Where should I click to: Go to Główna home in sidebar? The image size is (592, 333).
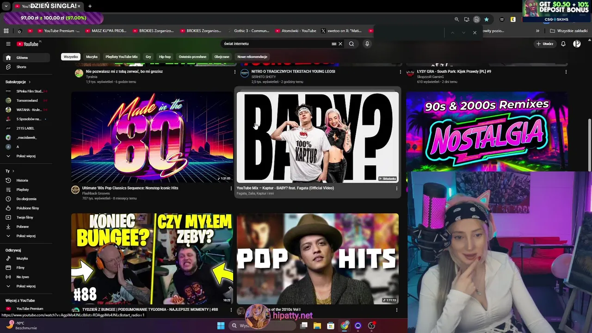(26, 58)
